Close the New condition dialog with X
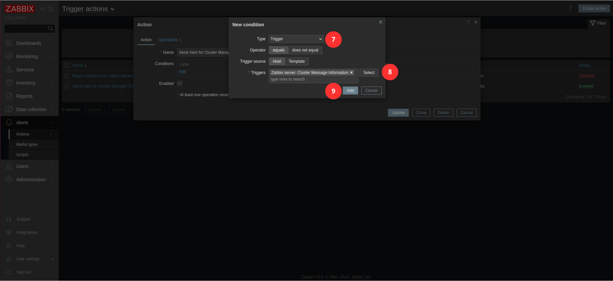Viewport: 613px width, 281px height. coord(381,22)
